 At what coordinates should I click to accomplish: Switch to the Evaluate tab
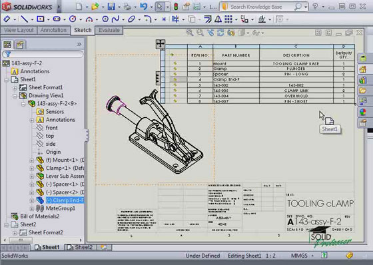click(109, 30)
